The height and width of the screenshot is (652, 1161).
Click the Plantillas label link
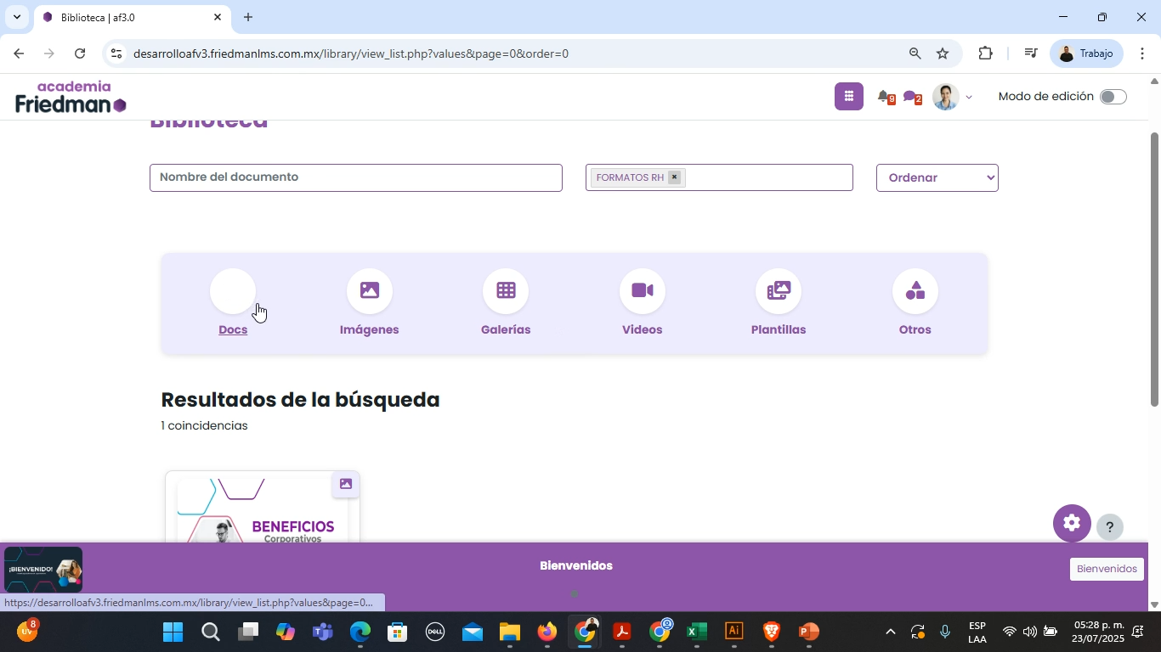point(779,329)
